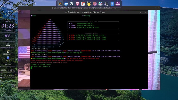Click the golden teapot dock icon
This screenshot has height=100, width=178.
tap(89, 4)
